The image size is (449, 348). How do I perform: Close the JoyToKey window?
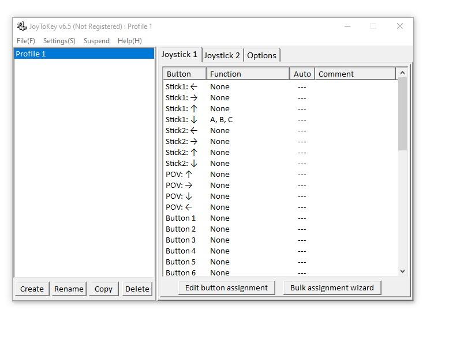click(x=400, y=27)
